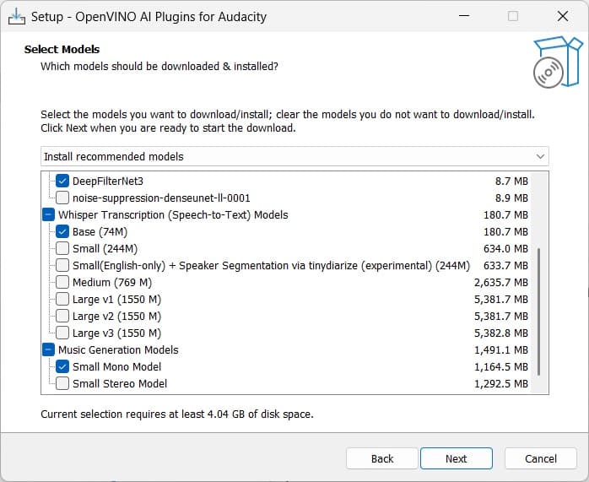Select the Large v2 (1550 M) checkbox
The image size is (589, 482).
click(x=62, y=316)
